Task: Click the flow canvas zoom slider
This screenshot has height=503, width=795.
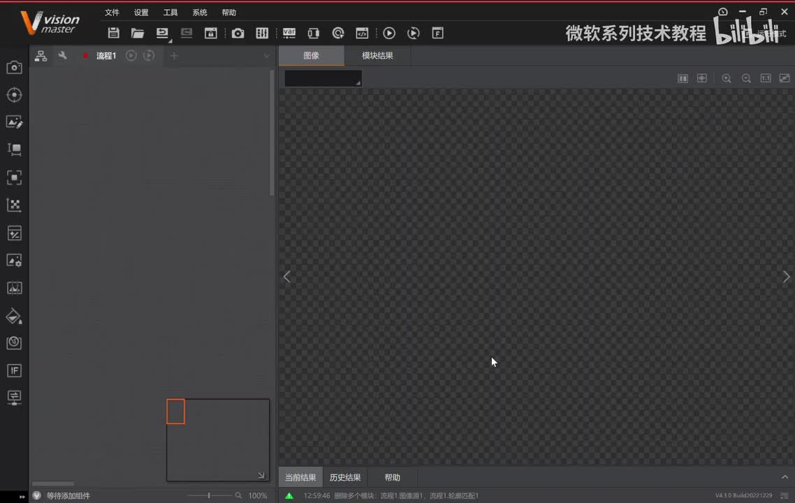Action: (208, 495)
